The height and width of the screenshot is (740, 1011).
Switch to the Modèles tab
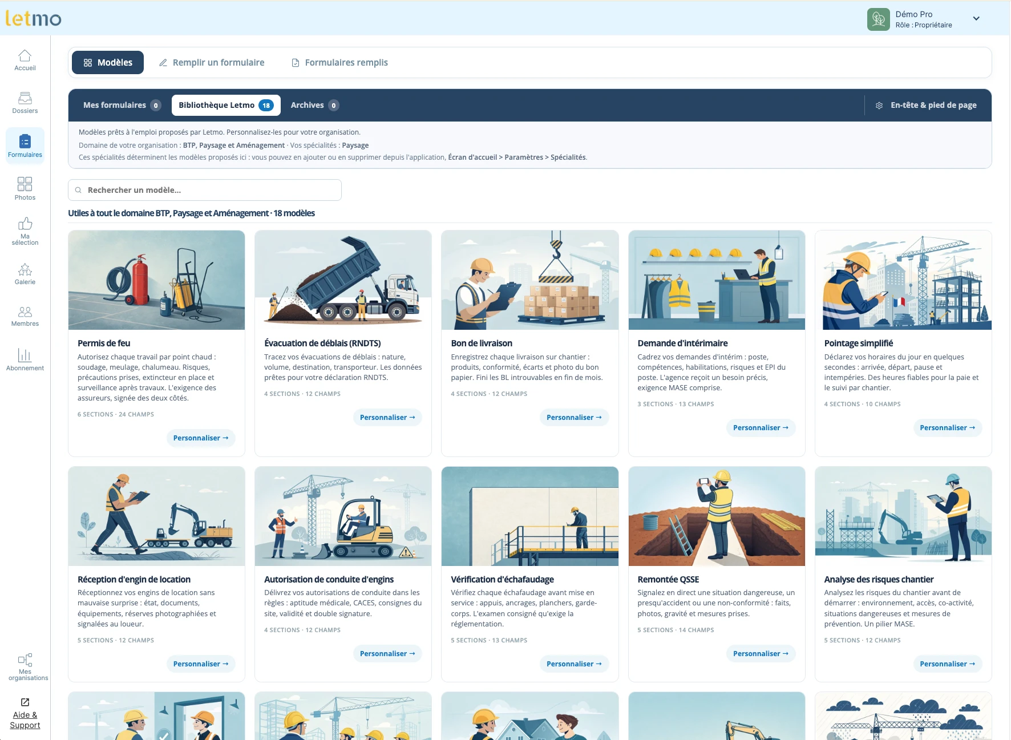click(x=108, y=63)
